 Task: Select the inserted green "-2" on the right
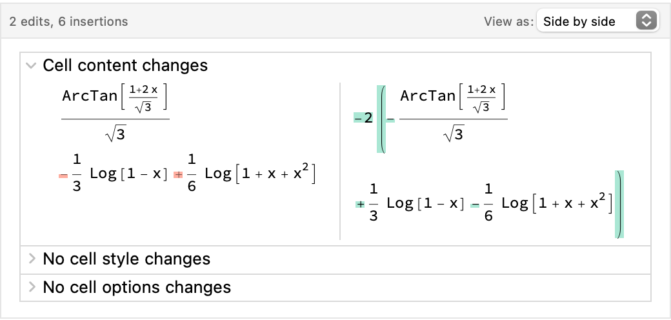pyautogui.click(x=363, y=118)
